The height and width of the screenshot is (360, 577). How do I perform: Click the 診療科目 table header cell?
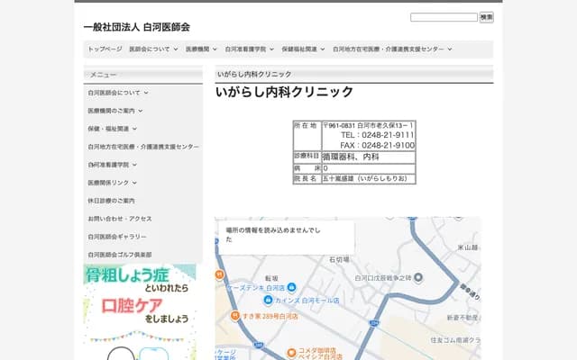pos(307,157)
